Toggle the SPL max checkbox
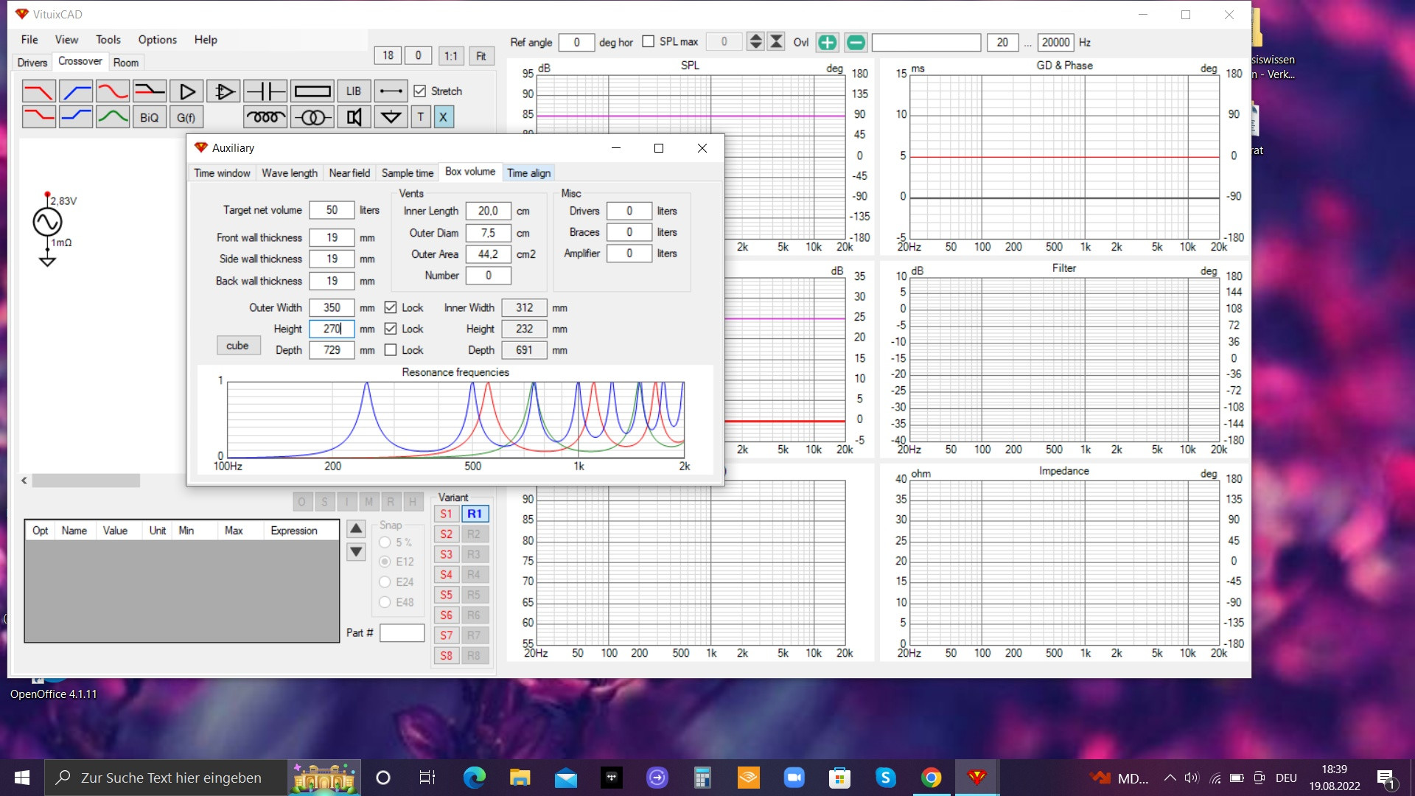Image resolution: width=1415 pixels, height=796 pixels. (649, 42)
